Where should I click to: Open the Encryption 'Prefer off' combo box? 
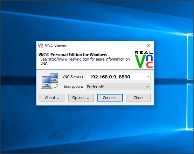click(x=118, y=87)
